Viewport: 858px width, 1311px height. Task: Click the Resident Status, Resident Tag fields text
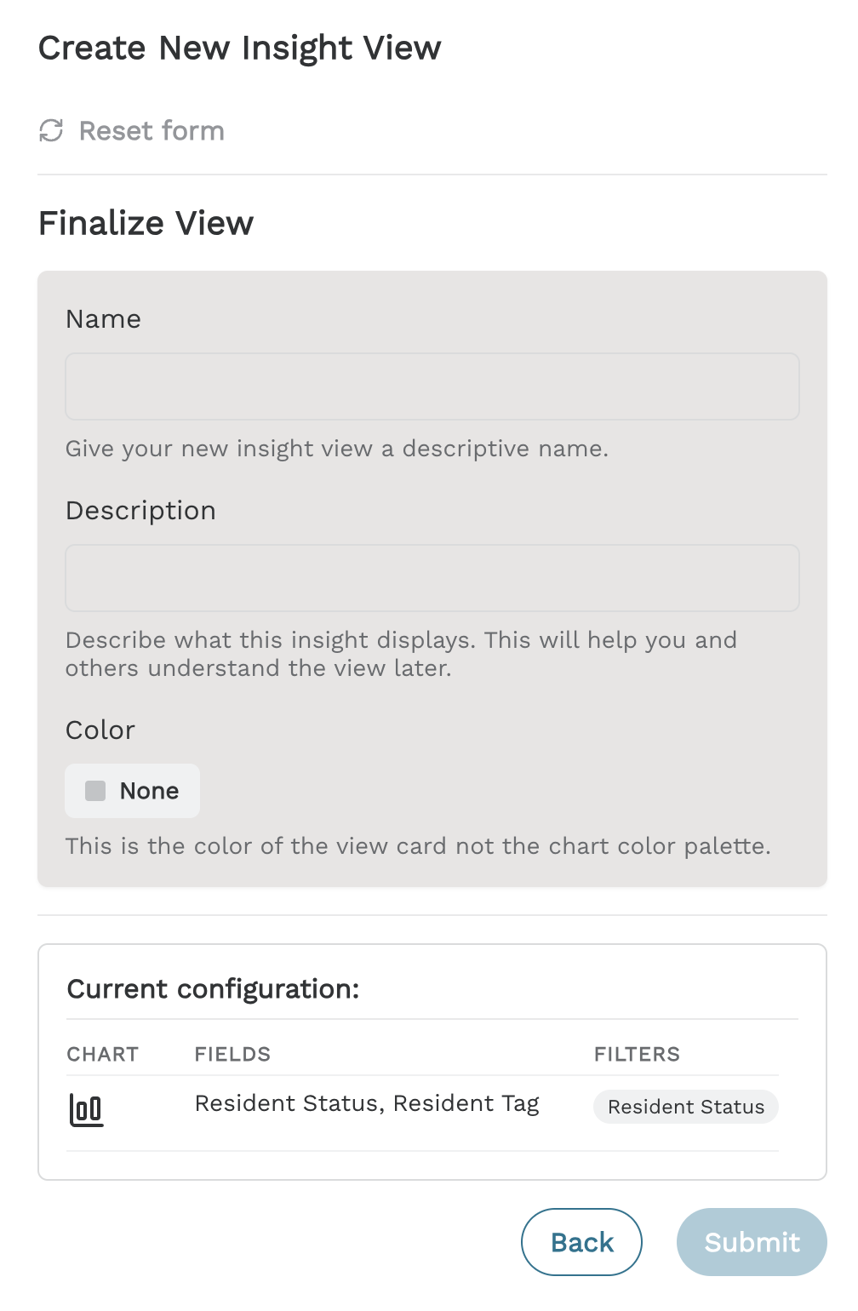click(x=367, y=1103)
